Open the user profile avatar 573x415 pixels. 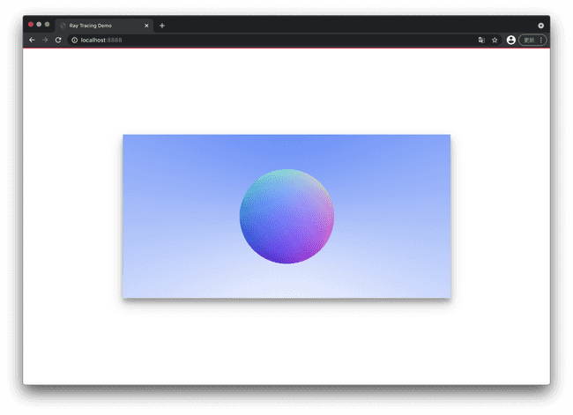coord(511,40)
